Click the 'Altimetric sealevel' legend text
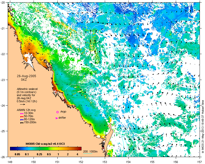The height and width of the screenshot is (164, 205). [x=27, y=89]
